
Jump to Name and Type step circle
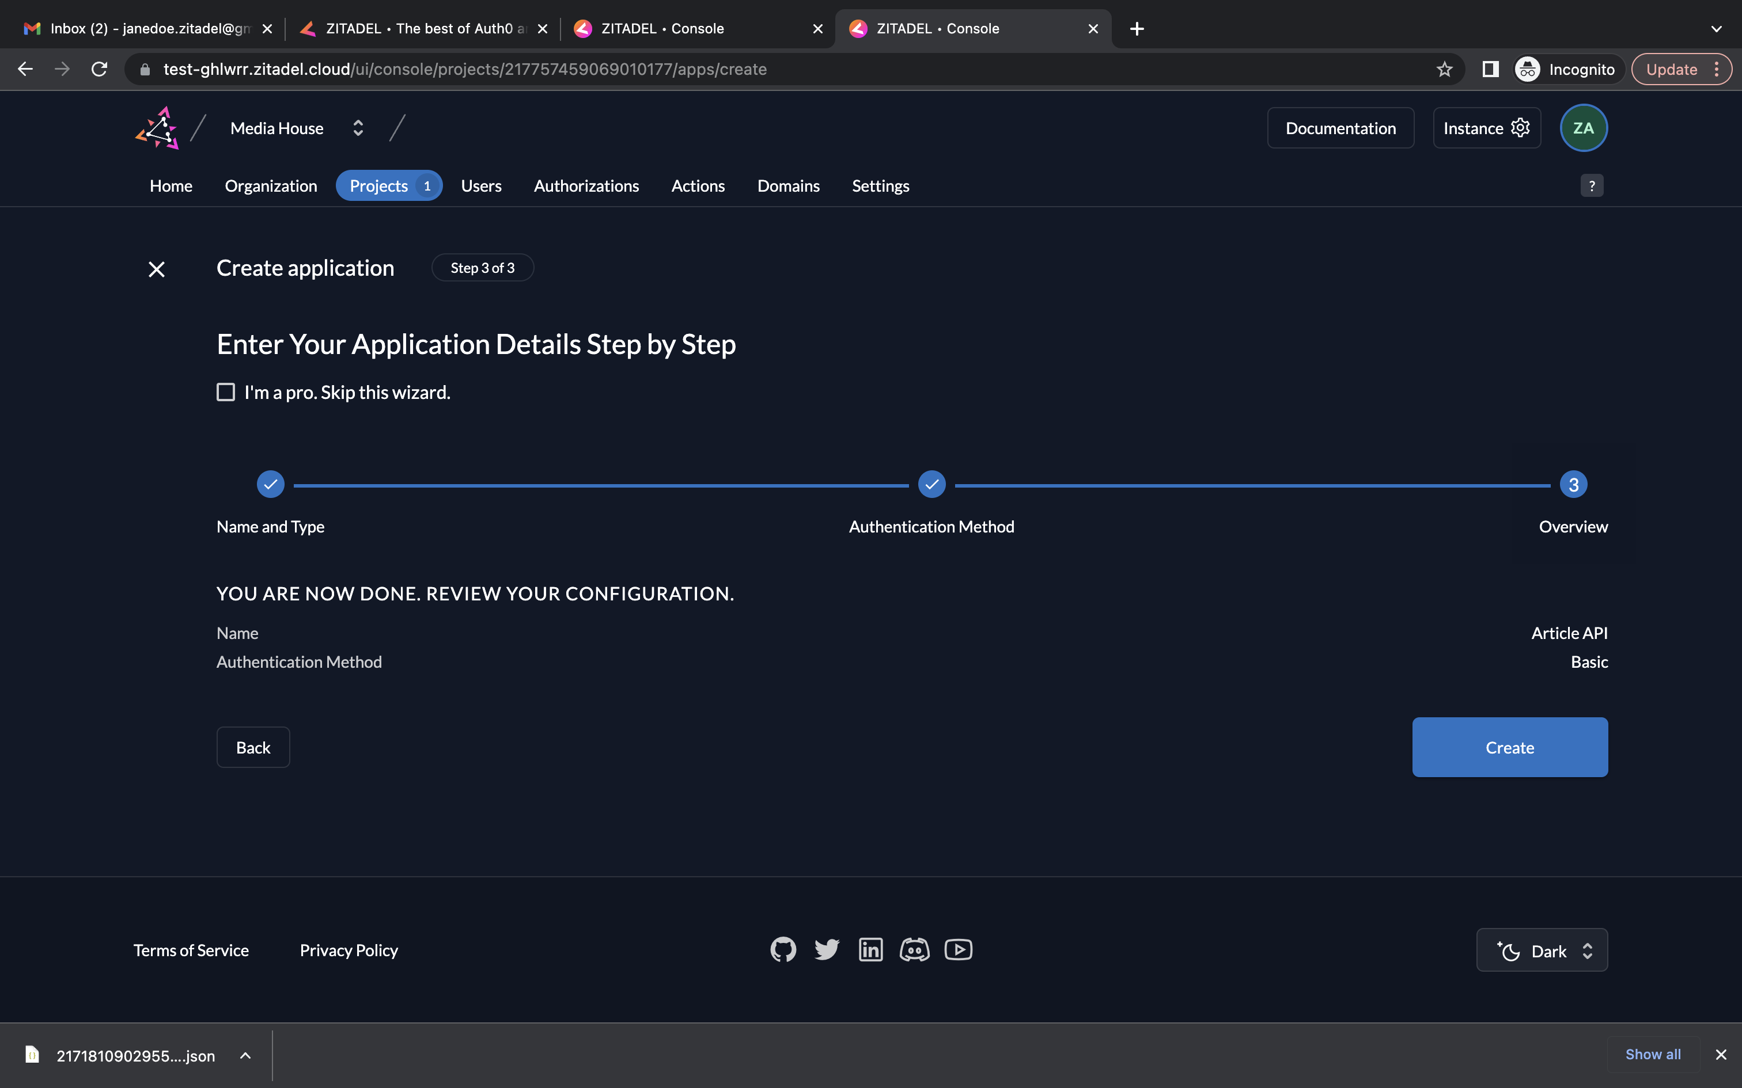coord(271,484)
